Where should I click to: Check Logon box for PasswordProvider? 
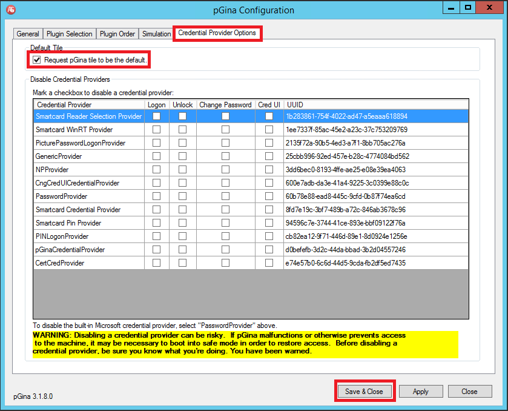[x=157, y=196]
